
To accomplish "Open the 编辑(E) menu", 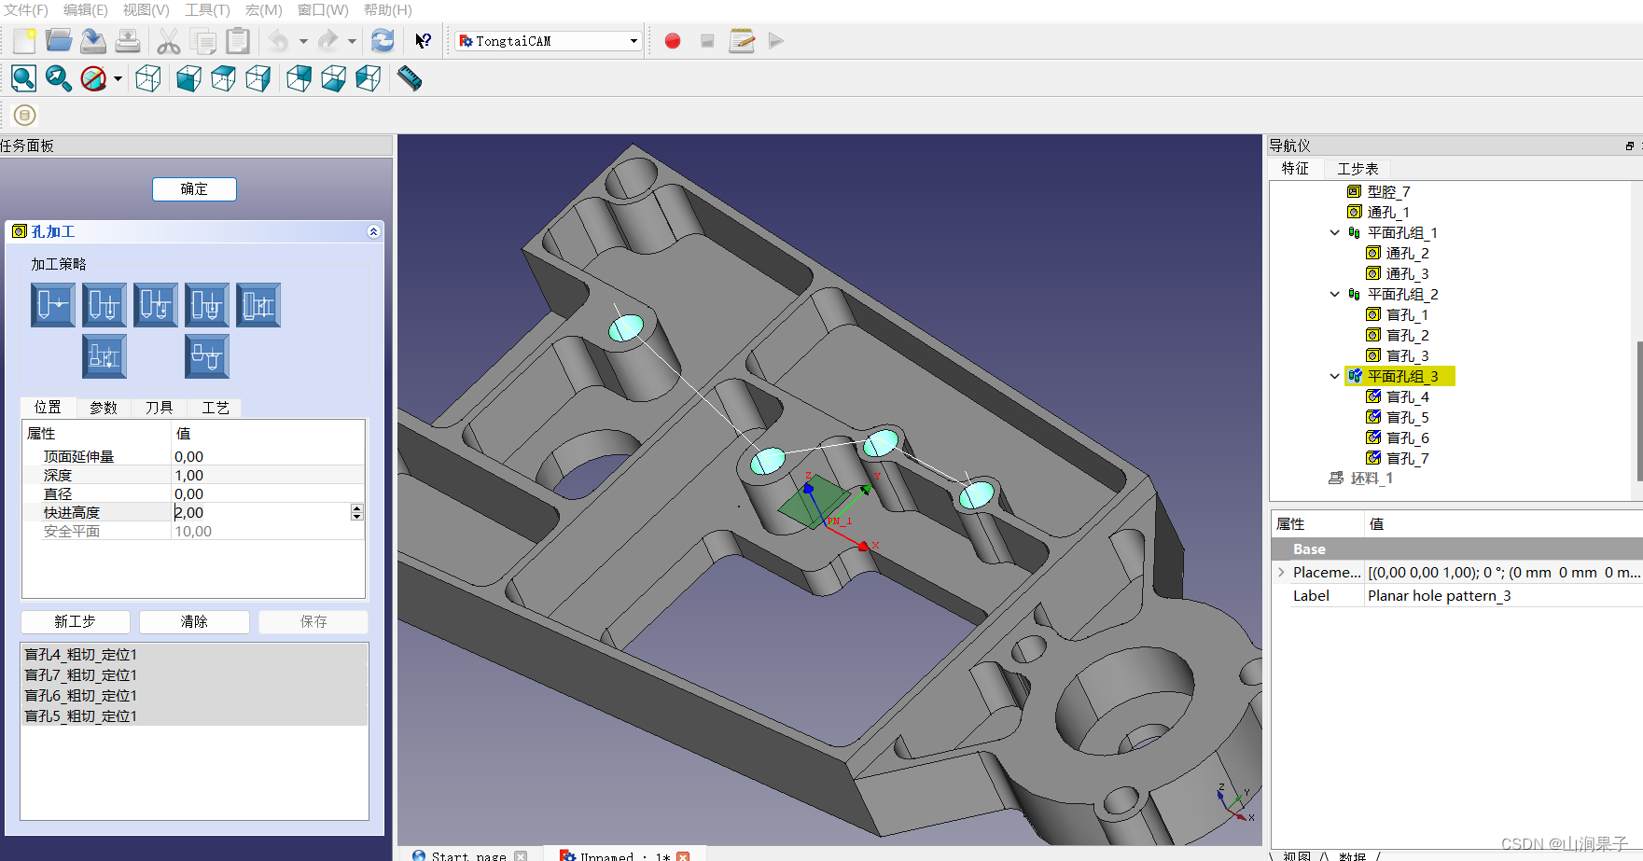I will (85, 9).
